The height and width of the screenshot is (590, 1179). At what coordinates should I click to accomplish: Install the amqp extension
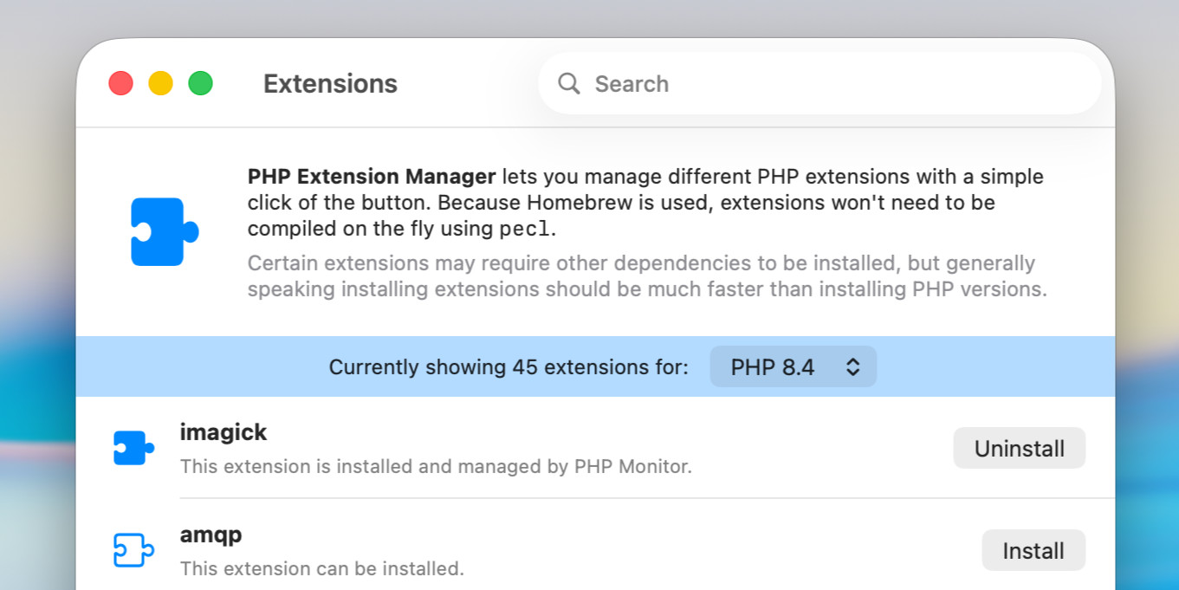pos(1033,550)
